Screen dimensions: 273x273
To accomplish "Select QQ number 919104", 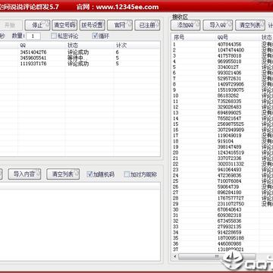I will 225,141.
